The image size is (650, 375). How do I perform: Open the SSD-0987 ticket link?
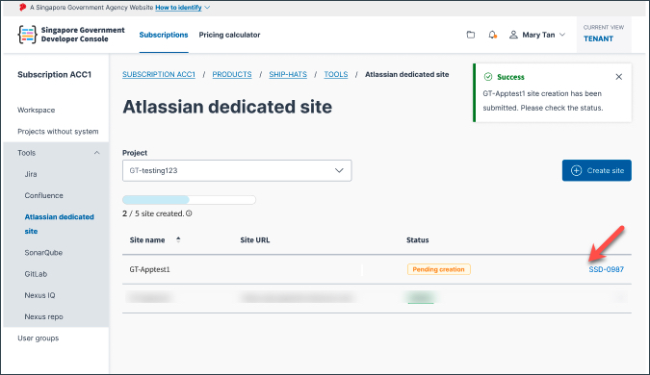[x=607, y=269]
